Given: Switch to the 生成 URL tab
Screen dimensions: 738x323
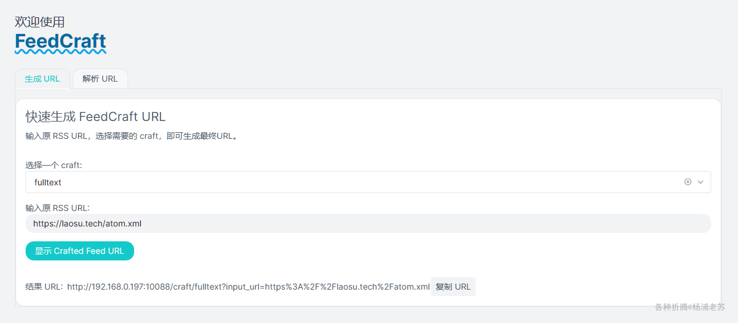Looking at the screenshot, I should click(x=42, y=79).
